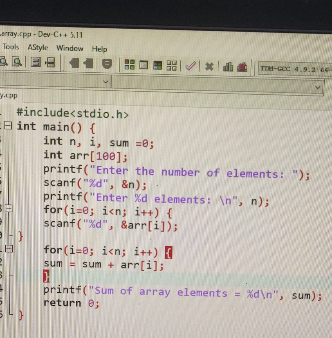This screenshot has width=332, height=338.
Task: Click the Profile Analysis chart icon
Action: pyautogui.click(x=228, y=67)
